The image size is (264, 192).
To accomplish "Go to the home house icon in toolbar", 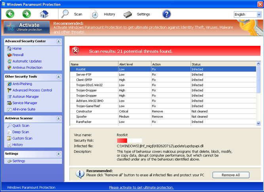I will (x=44, y=14).
